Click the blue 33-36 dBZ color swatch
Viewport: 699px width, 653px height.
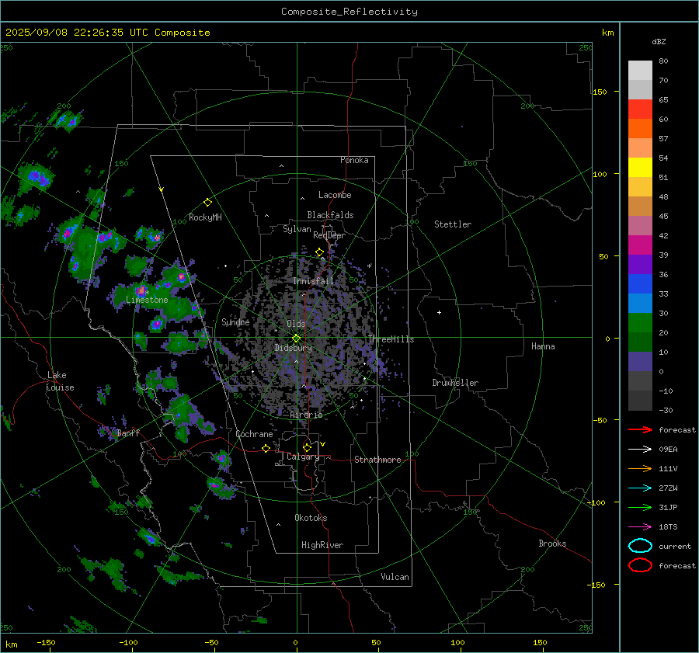click(640, 283)
